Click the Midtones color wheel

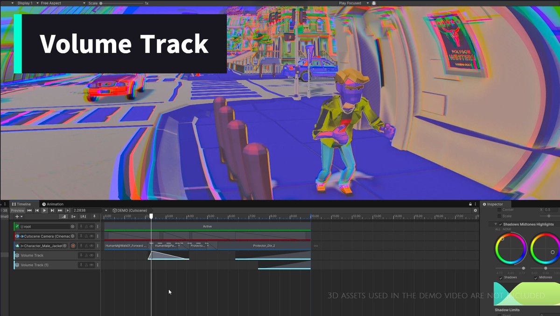(546, 249)
